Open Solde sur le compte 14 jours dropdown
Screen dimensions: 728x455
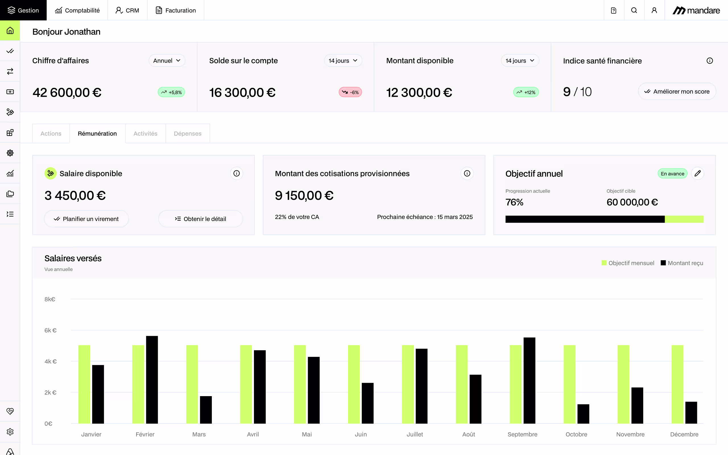(343, 61)
